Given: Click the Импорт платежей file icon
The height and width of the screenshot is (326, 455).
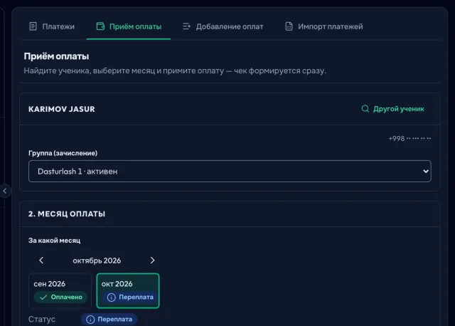Looking at the screenshot, I should 289,26.
